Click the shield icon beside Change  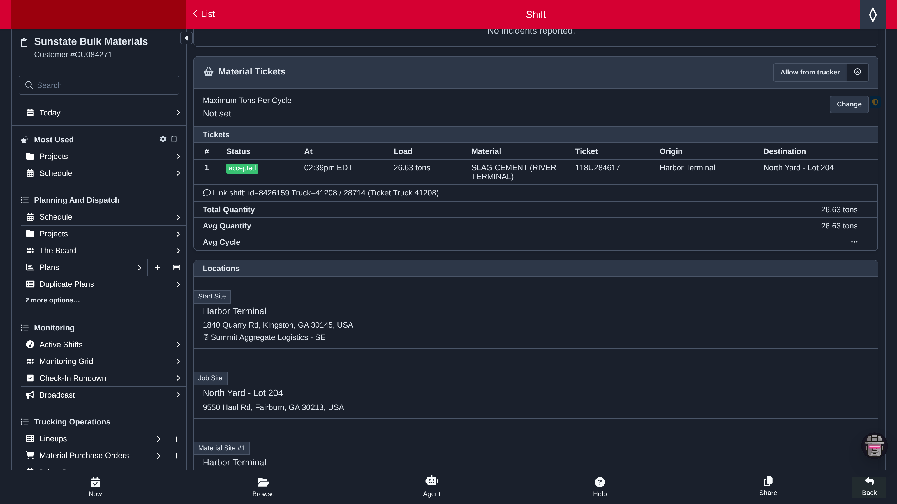875,102
